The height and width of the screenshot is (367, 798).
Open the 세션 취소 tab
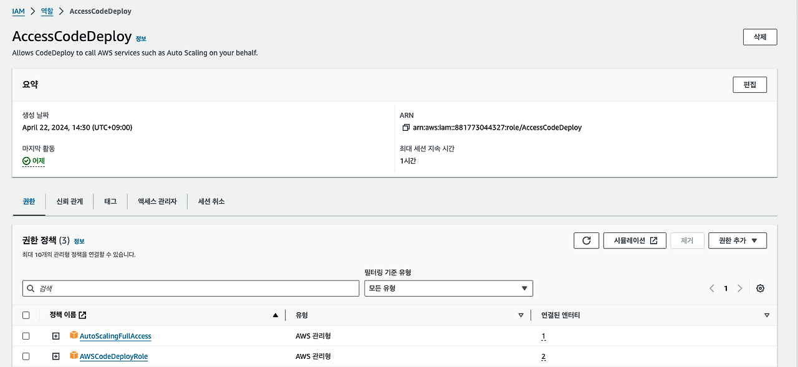tap(211, 201)
